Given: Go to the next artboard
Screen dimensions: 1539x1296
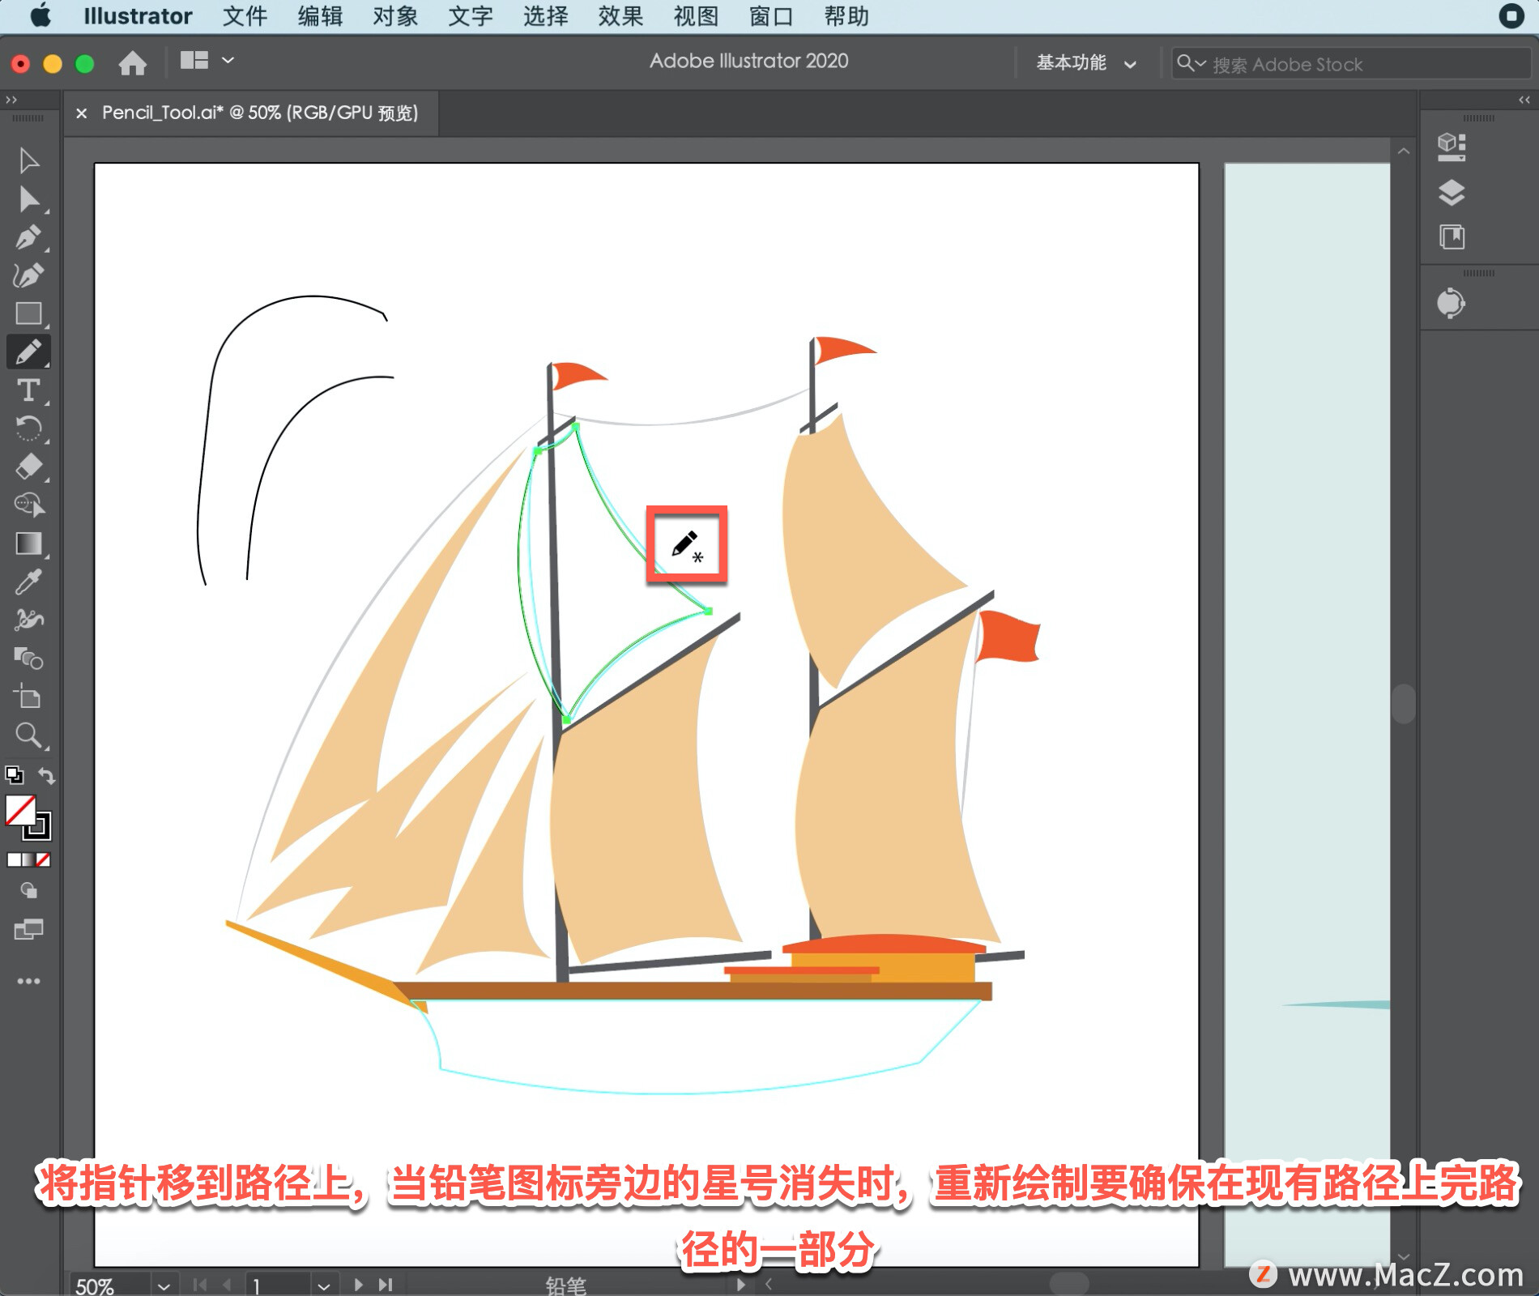Looking at the screenshot, I should tap(358, 1285).
